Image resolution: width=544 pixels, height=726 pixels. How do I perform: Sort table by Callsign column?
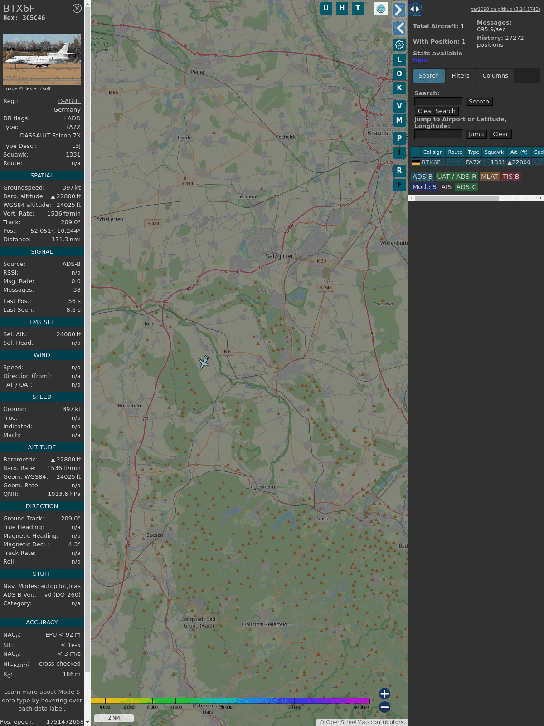click(x=433, y=152)
